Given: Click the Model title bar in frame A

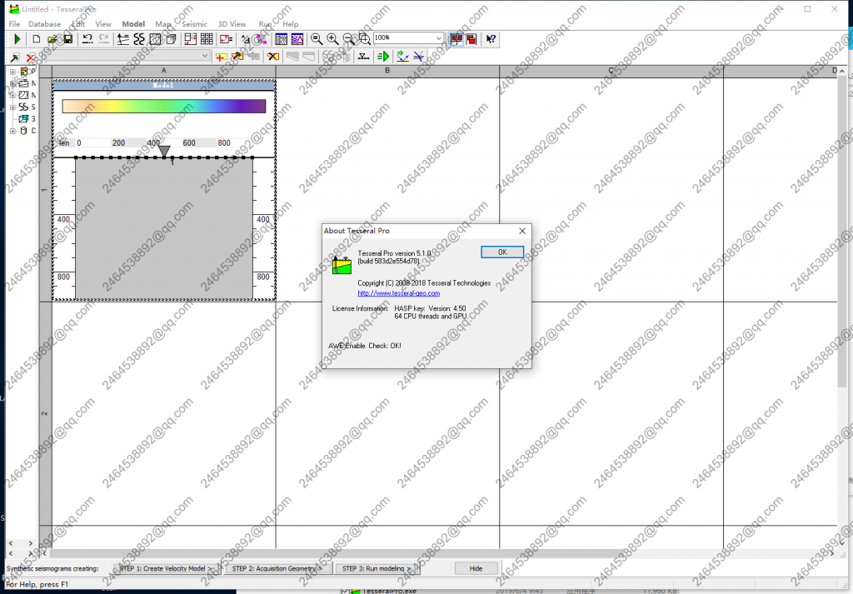Looking at the screenshot, I should pyautogui.click(x=164, y=86).
